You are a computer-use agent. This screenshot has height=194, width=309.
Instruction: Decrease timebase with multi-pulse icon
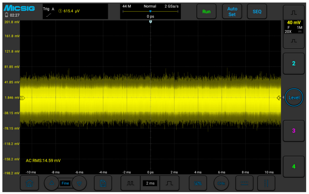click(x=130, y=183)
